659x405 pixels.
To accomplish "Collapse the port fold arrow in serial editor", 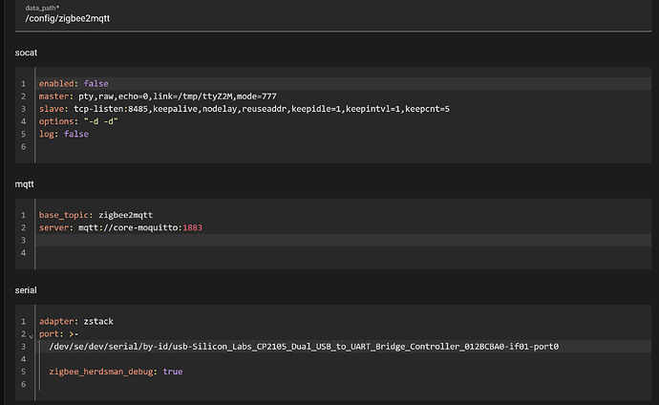I will tap(30, 336).
